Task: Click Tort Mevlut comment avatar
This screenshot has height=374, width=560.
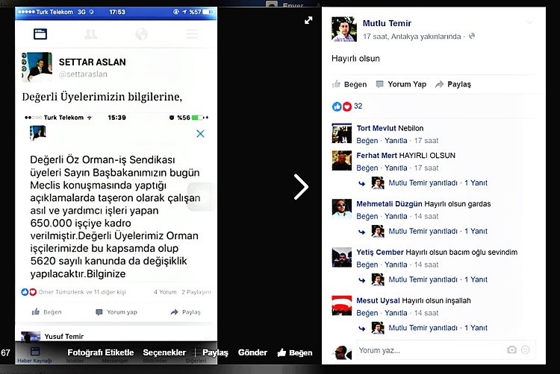Action: (x=341, y=133)
